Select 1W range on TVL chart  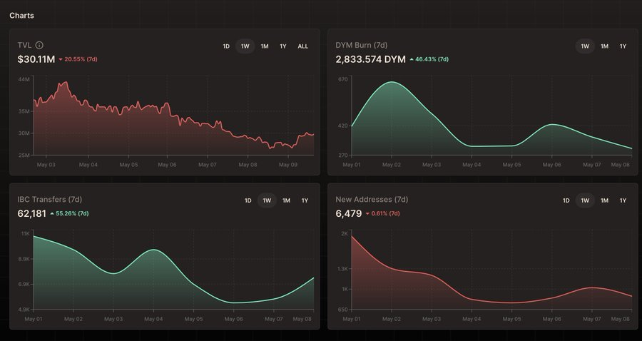coord(245,46)
